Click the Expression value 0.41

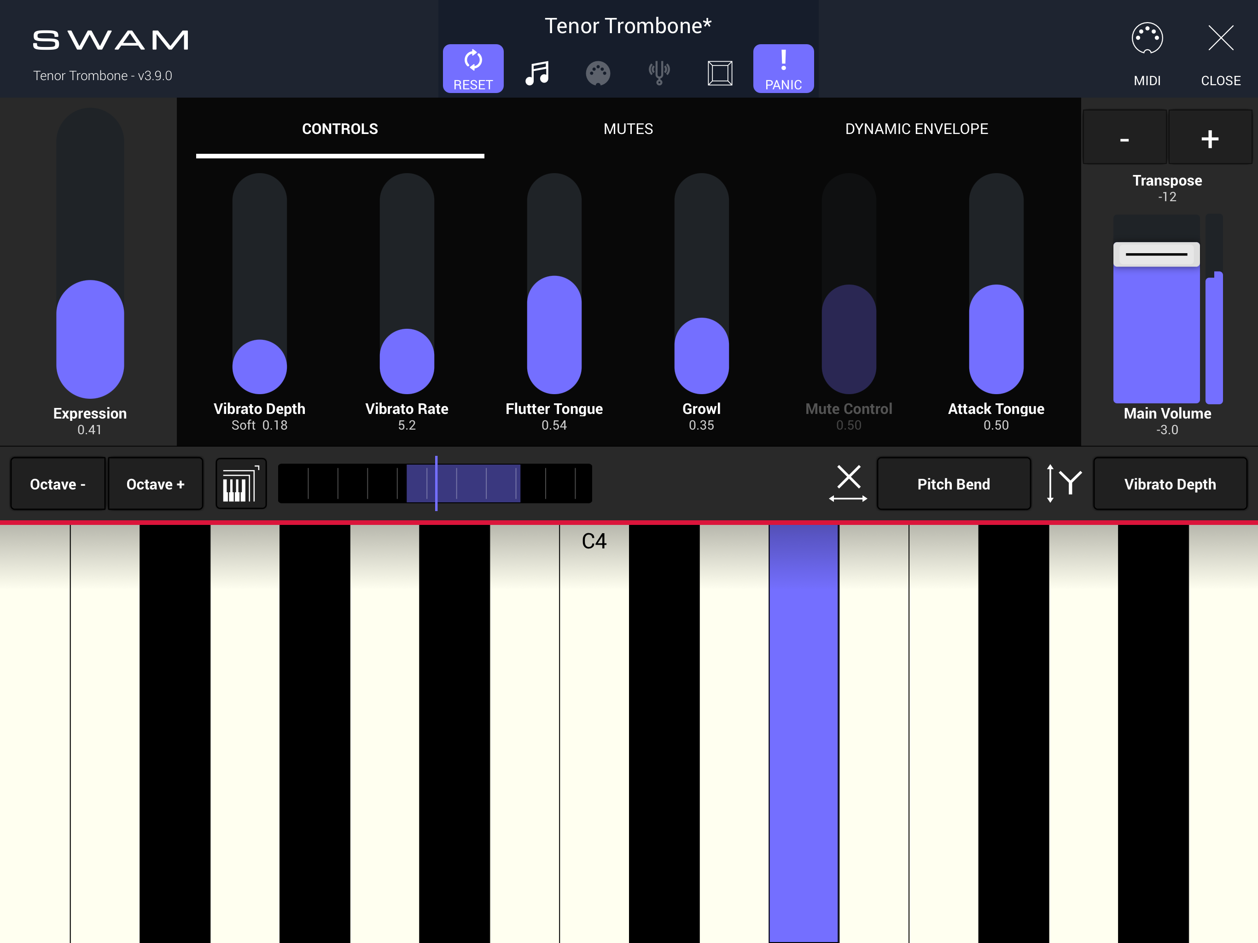89,430
